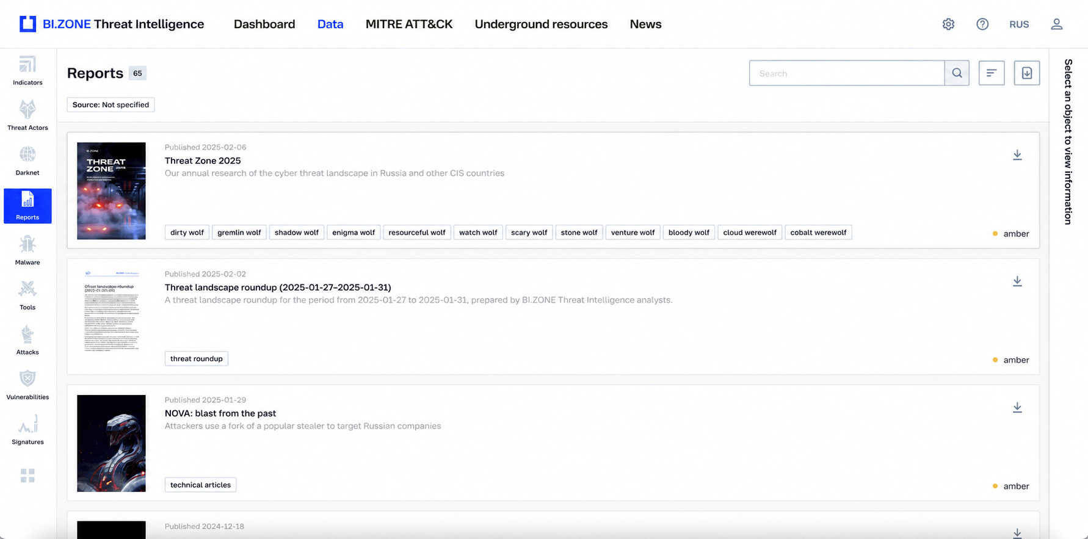This screenshot has width=1088, height=539.
Task: Go to Darknet section
Action: [27, 161]
